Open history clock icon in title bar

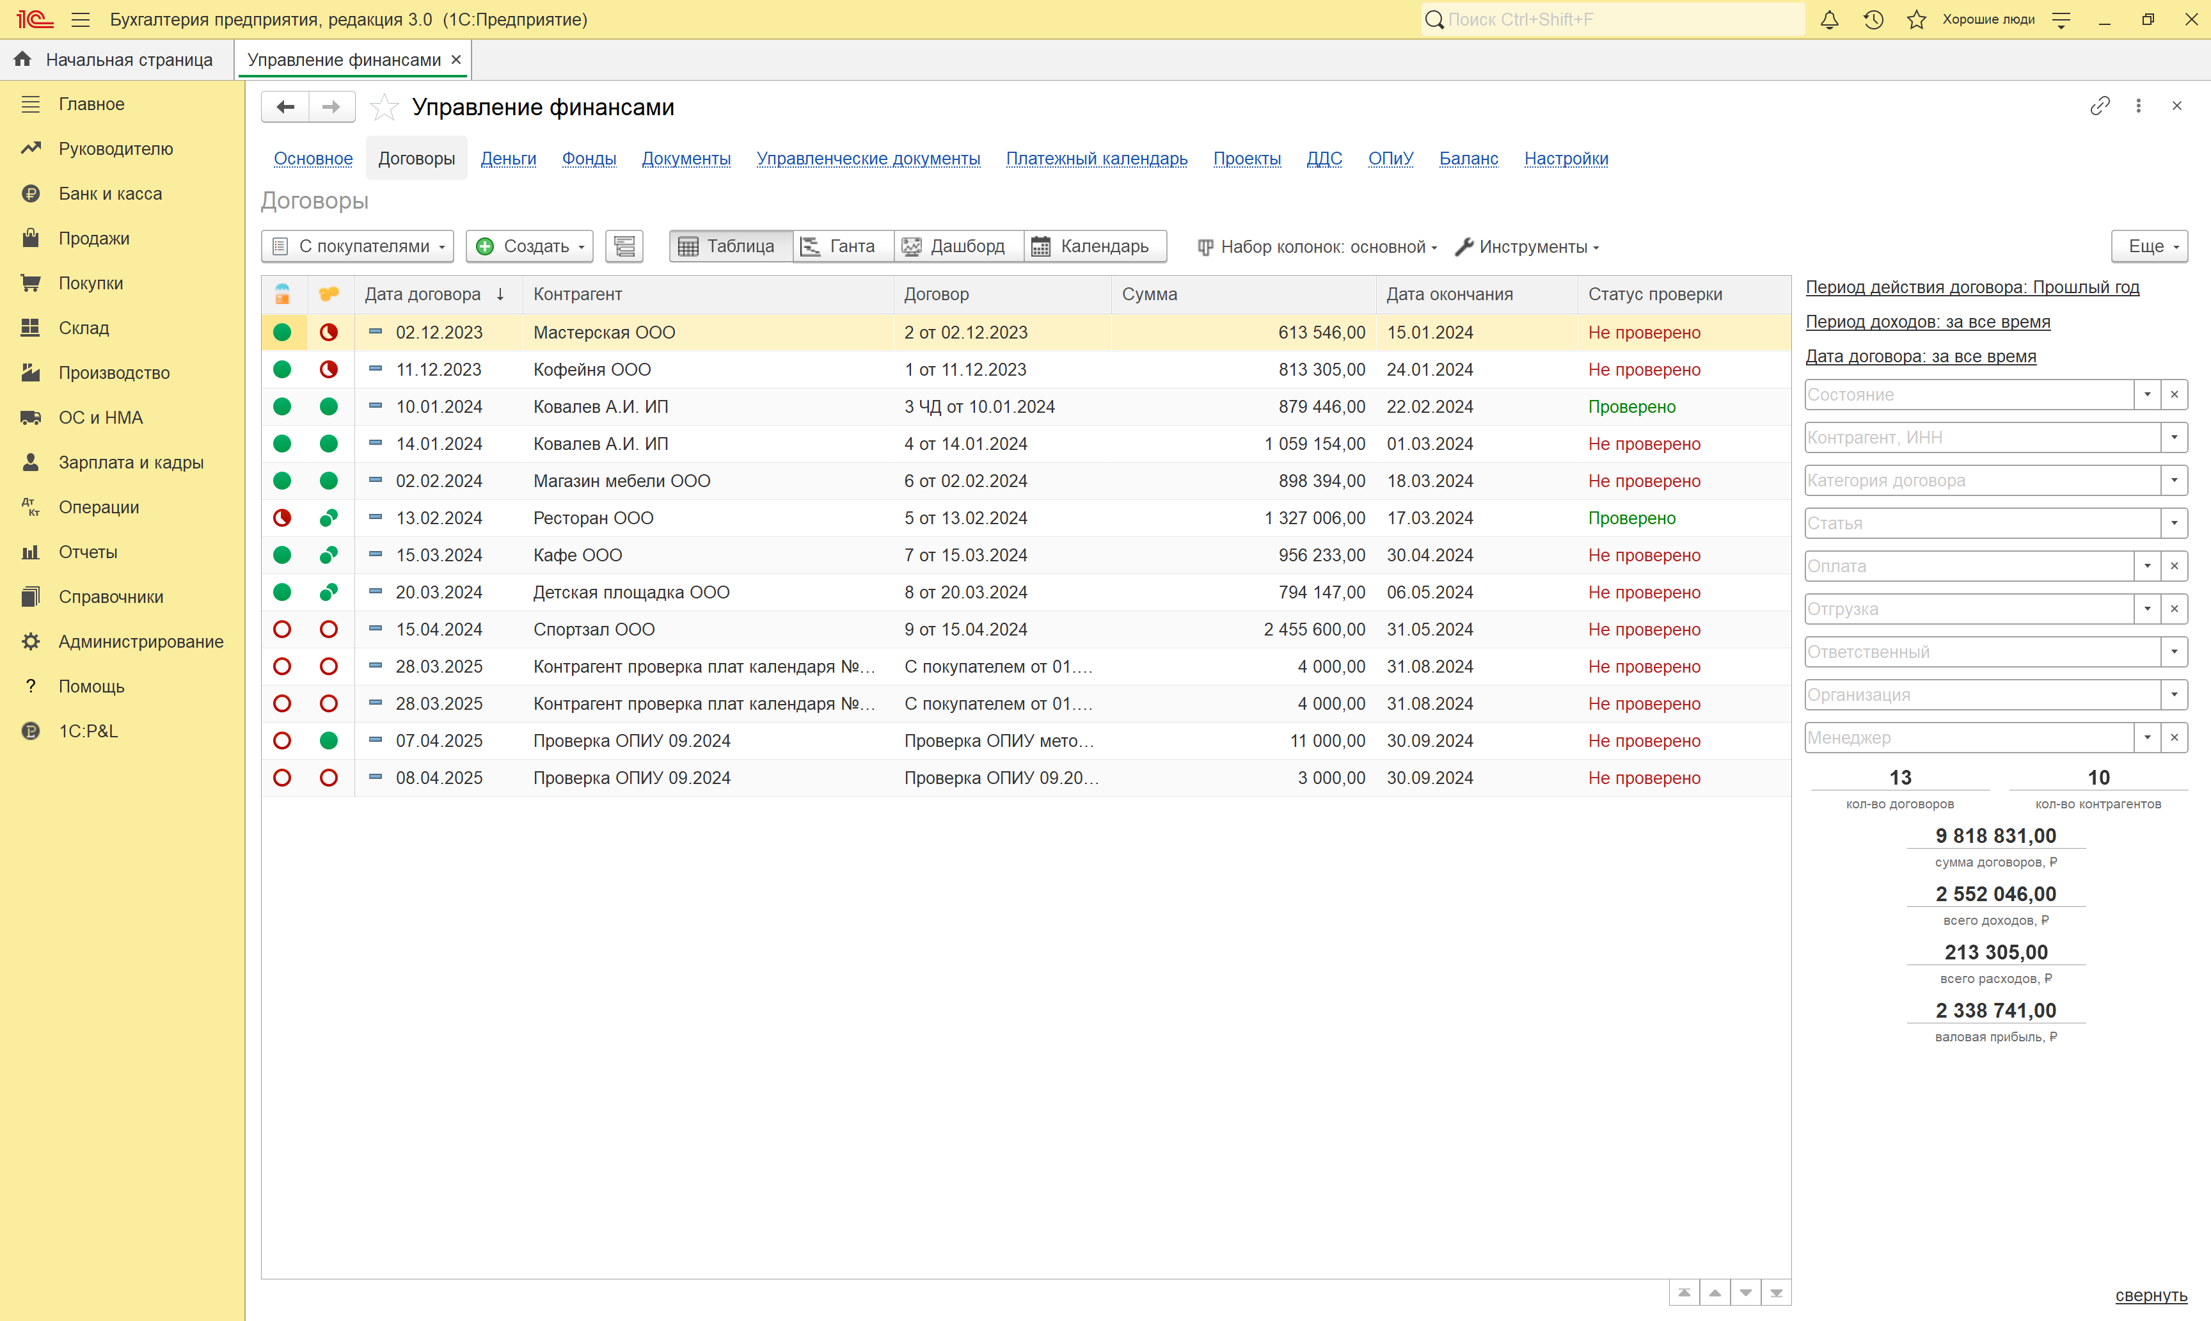pyautogui.click(x=1873, y=20)
